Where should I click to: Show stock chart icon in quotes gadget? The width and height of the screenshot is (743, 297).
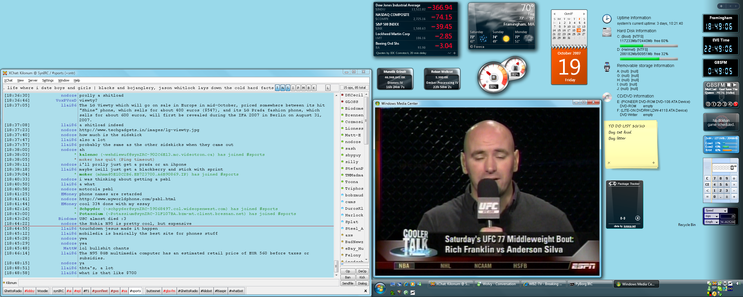(x=449, y=53)
